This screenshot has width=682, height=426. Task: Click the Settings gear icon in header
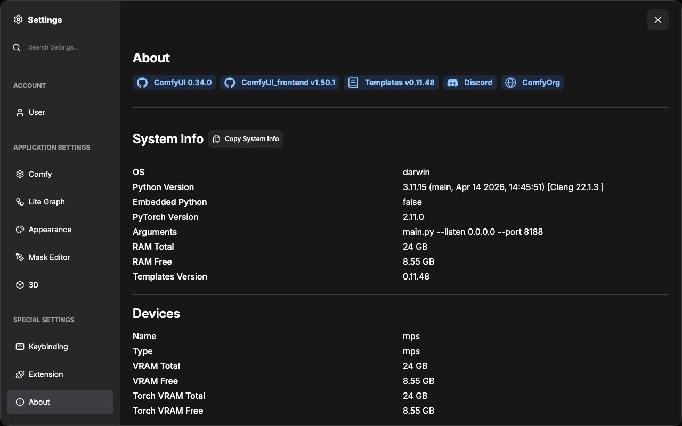[x=18, y=20]
